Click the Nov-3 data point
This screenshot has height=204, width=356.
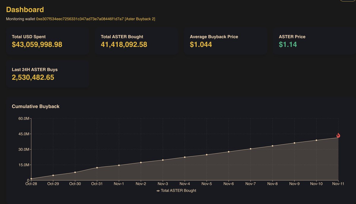coord(163,160)
